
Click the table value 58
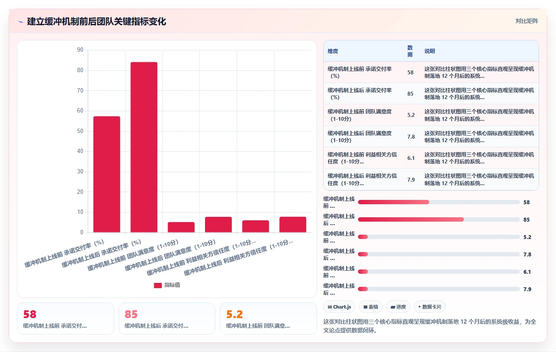point(410,73)
